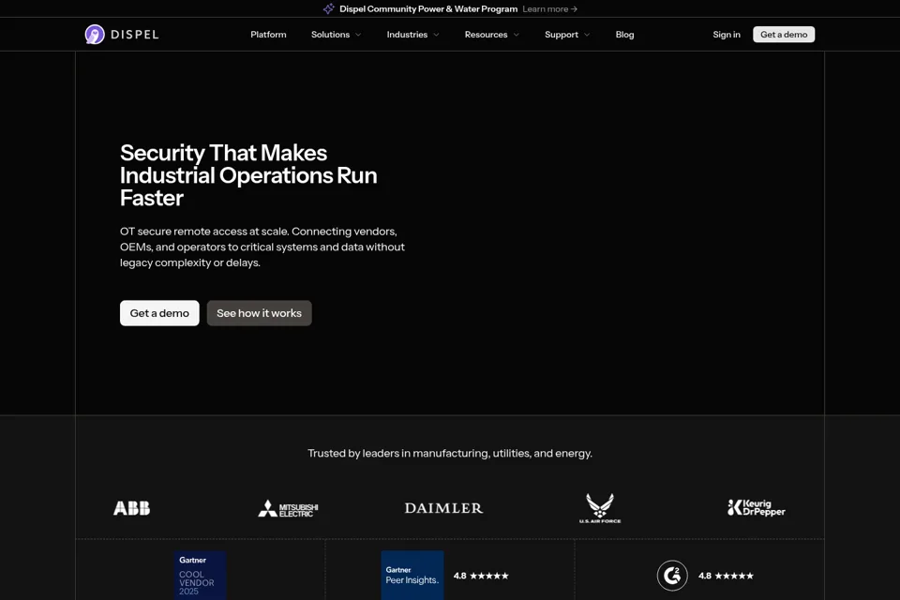Viewport: 900px width, 600px height.
Task: Click the DISPEL wordmark in header
Action: [135, 35]
